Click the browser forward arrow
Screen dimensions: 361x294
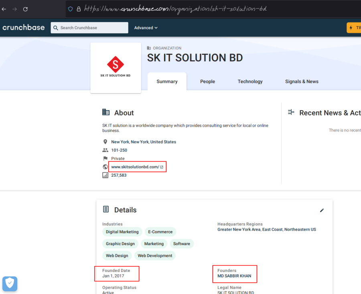14,9
